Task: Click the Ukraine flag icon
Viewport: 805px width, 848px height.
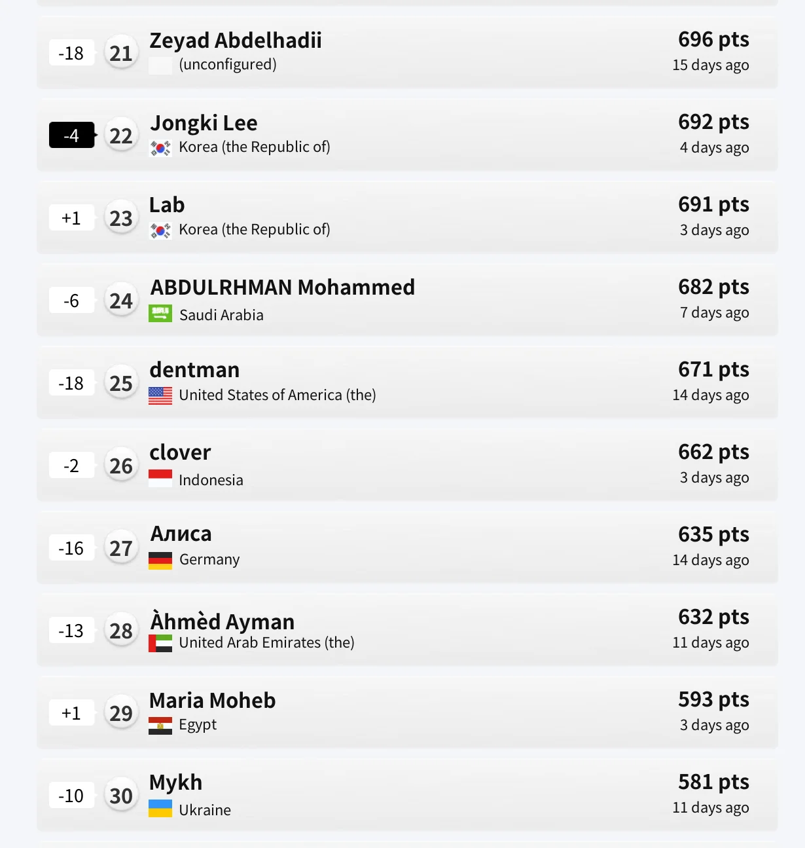Action: tap(160, 809)
